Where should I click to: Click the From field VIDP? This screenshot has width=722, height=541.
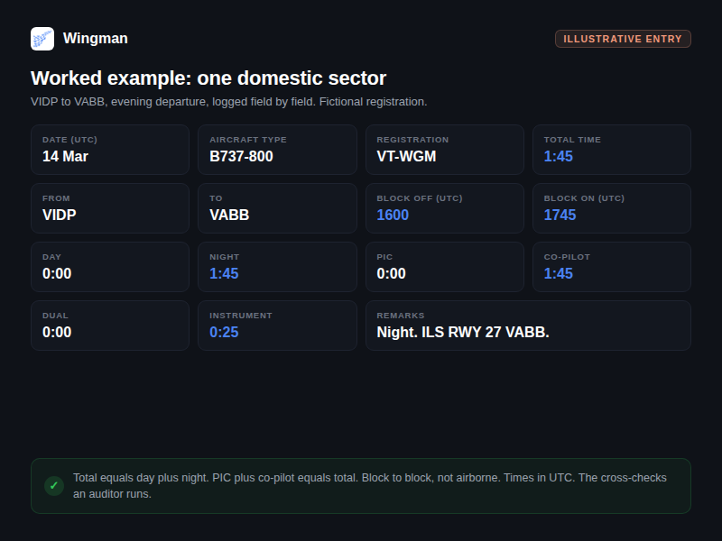tap(110, 208)
